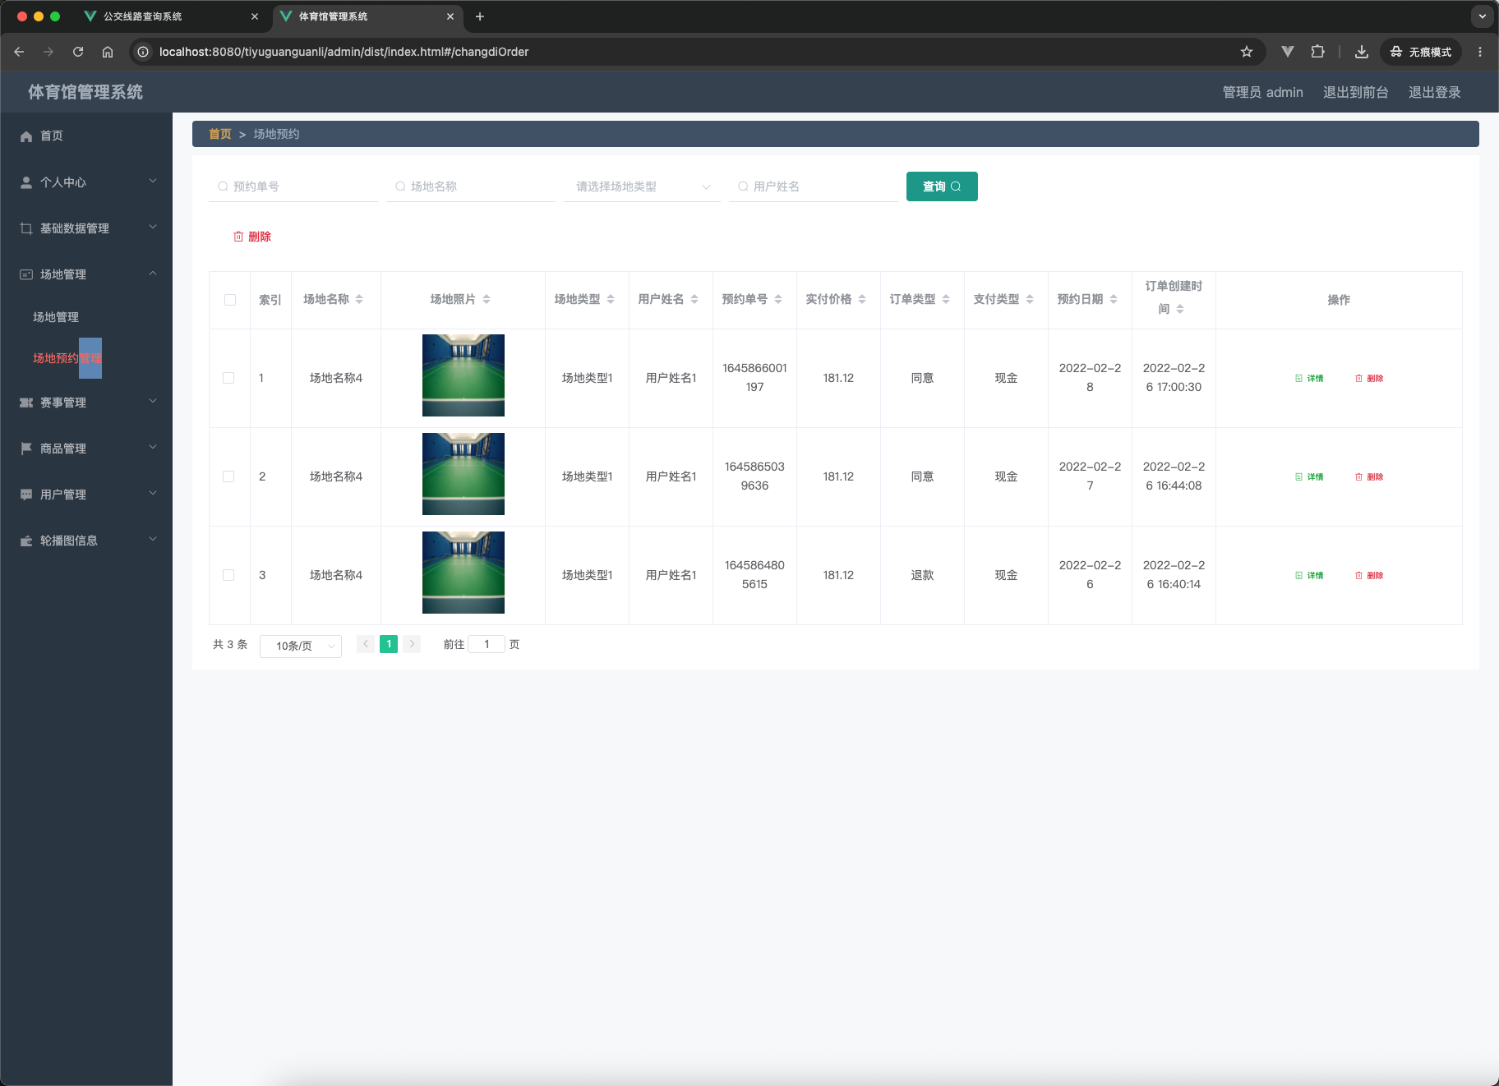Toggle the select-all header checkbox

(x=230, y=300)
